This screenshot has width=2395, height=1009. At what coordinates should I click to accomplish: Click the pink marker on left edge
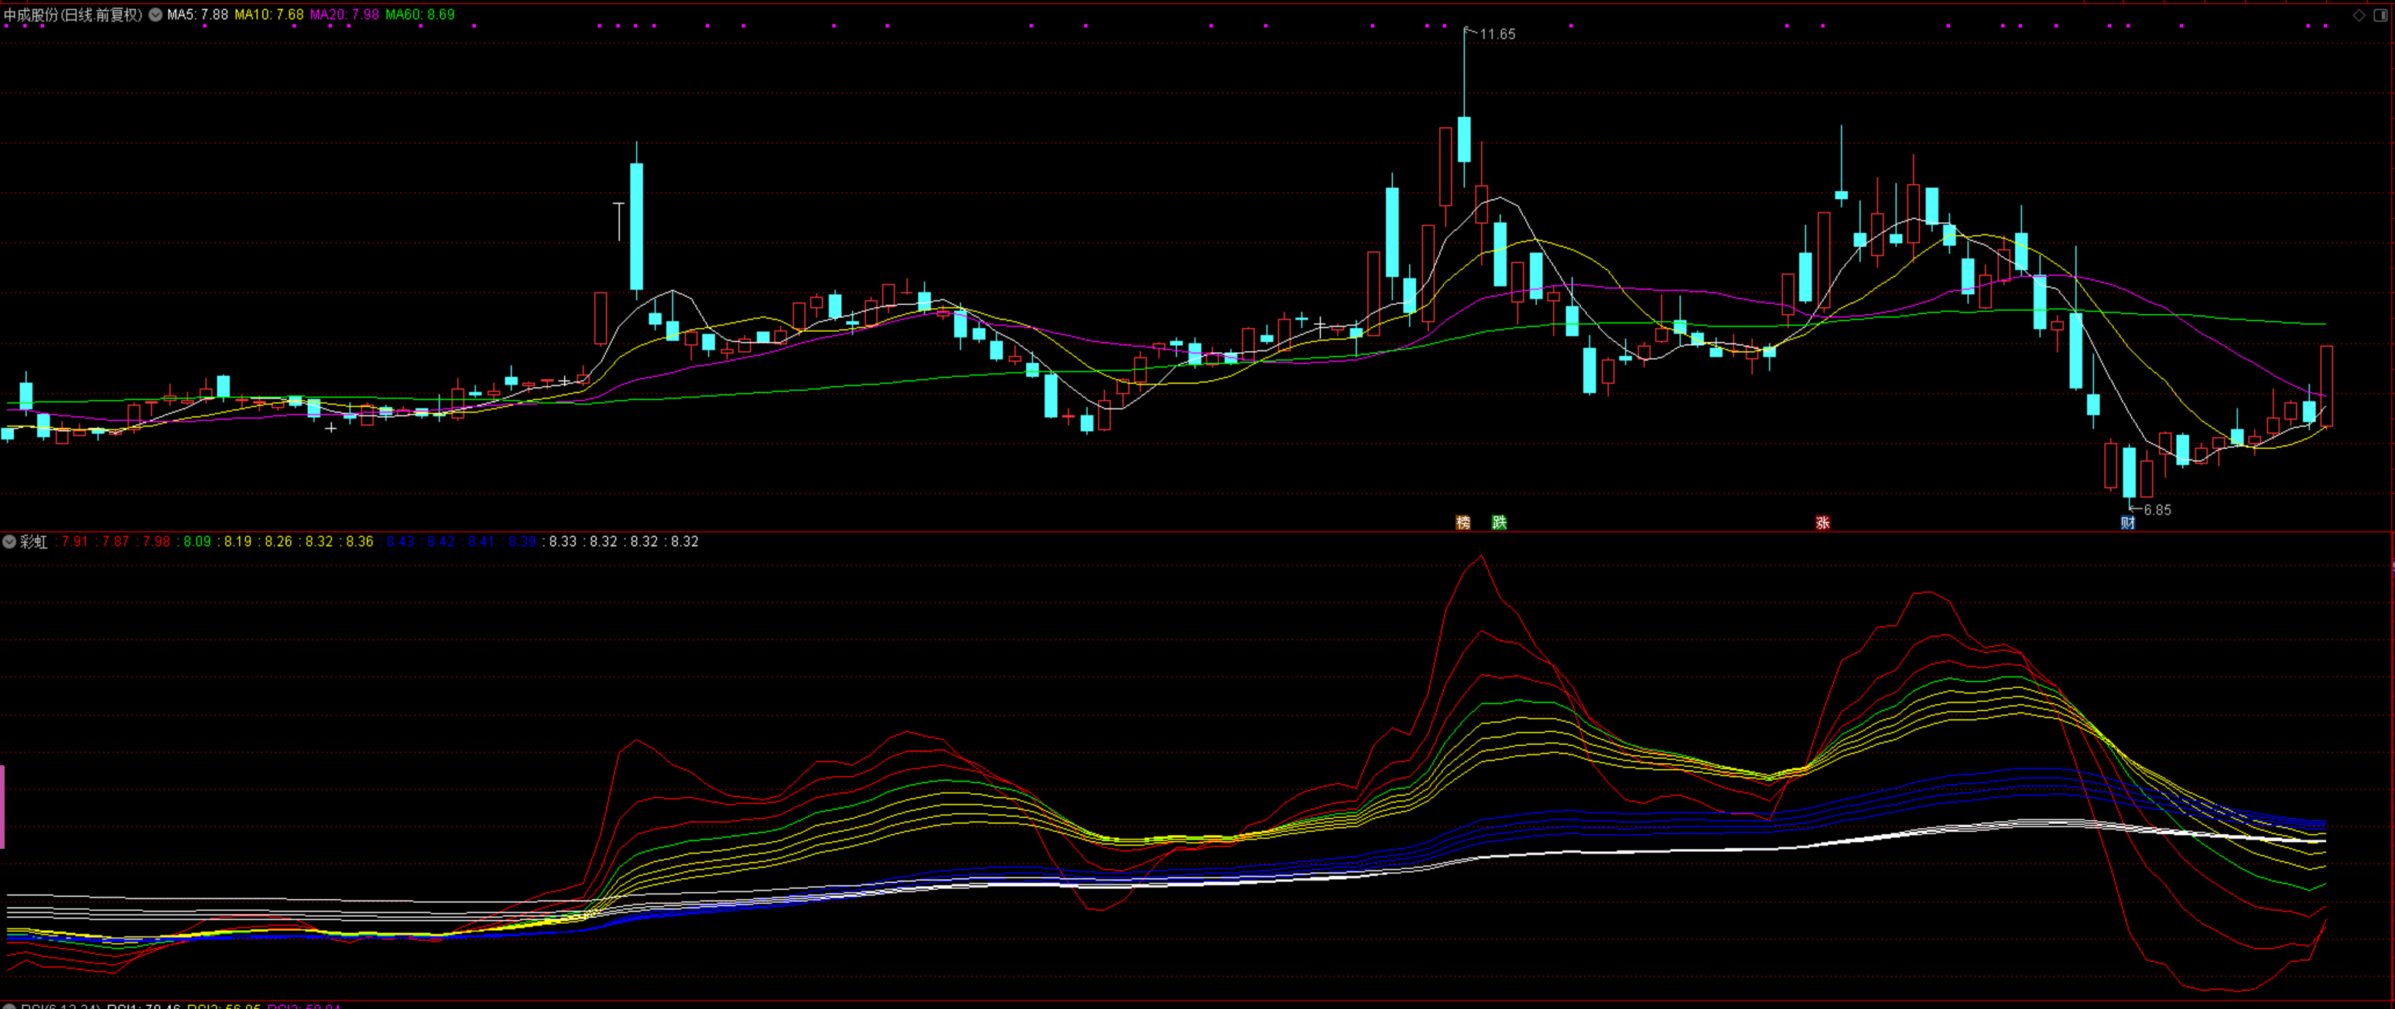(2, 806)
